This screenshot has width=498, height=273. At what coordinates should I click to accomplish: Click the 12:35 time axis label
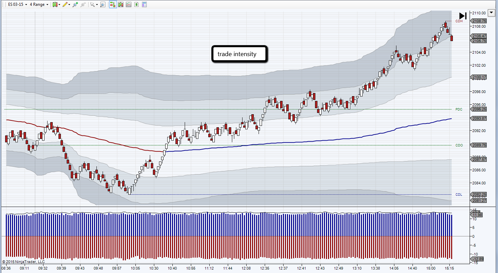click(265, 269)
